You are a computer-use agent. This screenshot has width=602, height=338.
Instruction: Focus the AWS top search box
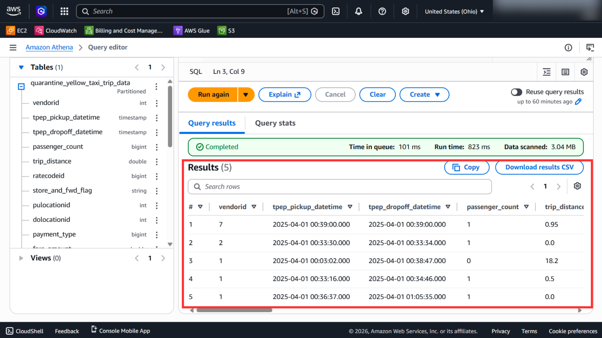[x=200, y=11]
